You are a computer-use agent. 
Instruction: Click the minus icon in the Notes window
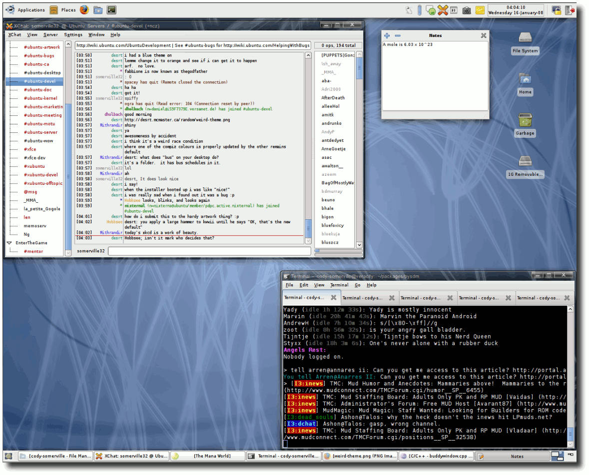pyautogui.click(x=398, y=35)
